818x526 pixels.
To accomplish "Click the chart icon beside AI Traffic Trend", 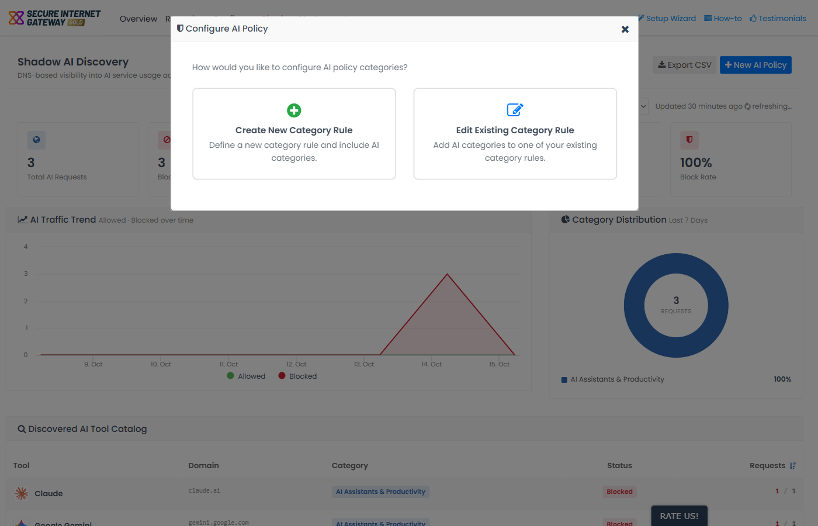I will (23, 220).
